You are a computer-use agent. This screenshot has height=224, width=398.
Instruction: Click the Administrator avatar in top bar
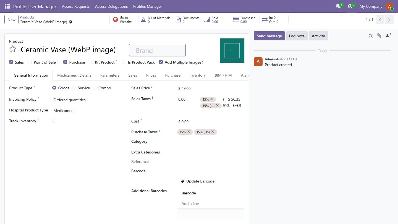389,6
